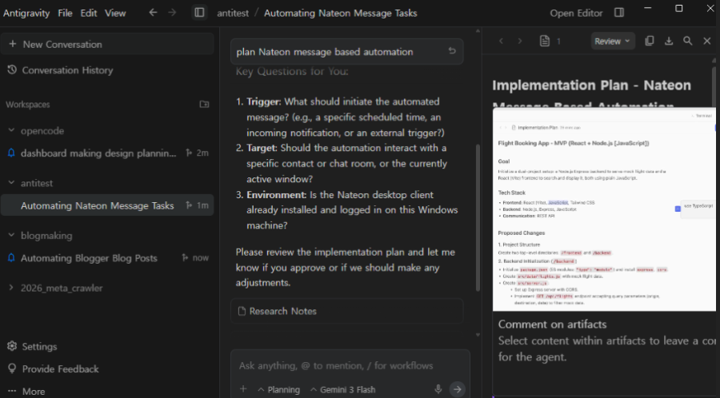Click the microphone voice input icon

pyautogui.click(x=438, y=389)
